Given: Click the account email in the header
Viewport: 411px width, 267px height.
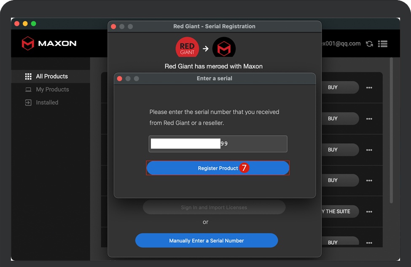Looking at the screenshot, I should click(x=341, y=44).
